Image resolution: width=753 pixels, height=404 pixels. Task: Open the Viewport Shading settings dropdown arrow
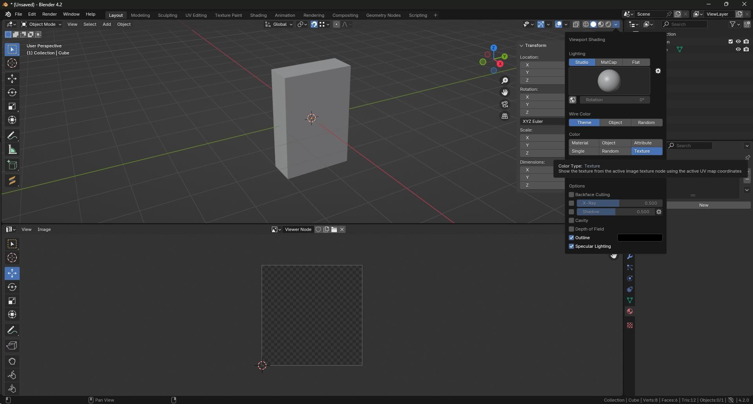[616, 24]
